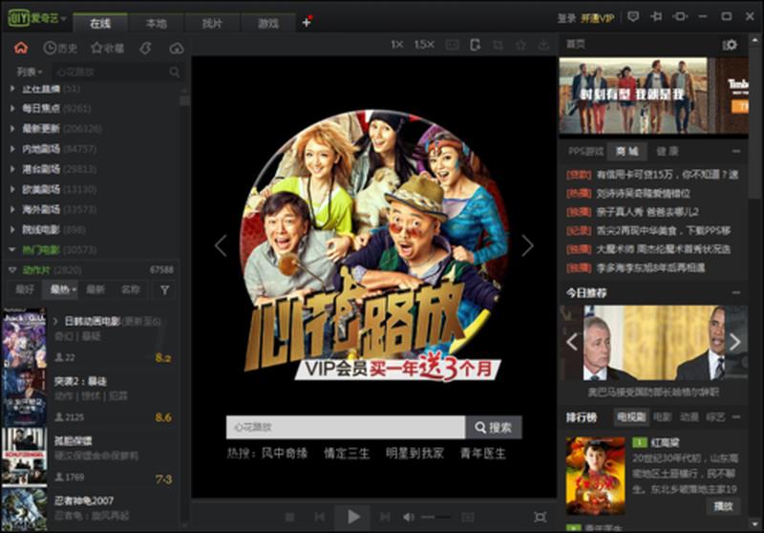The image size is (764, 533).
Task: Click the filter funnel icon in movie list
Action: point(164,289)
